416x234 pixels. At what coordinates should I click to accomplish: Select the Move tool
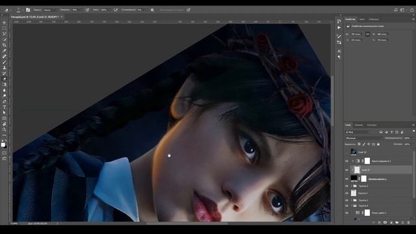(x=5, y=23)
